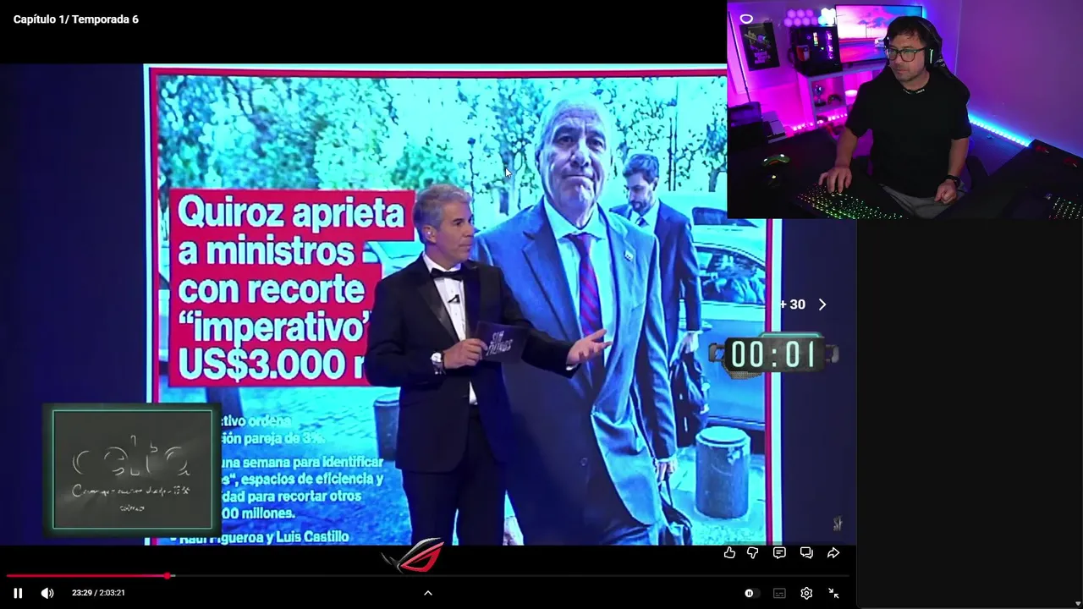Screen dimensions: 1083x609
Task: Click the webcam overlay feed
Action: [x=904, y=109]
